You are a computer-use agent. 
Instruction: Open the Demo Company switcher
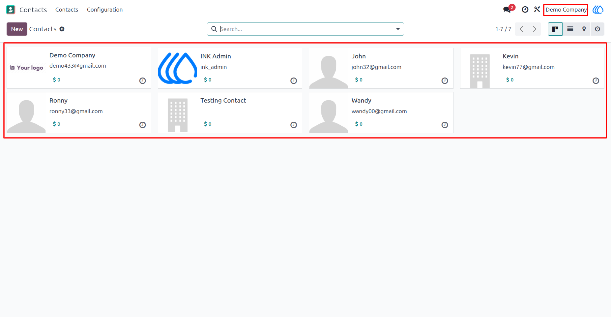[566, 10]
